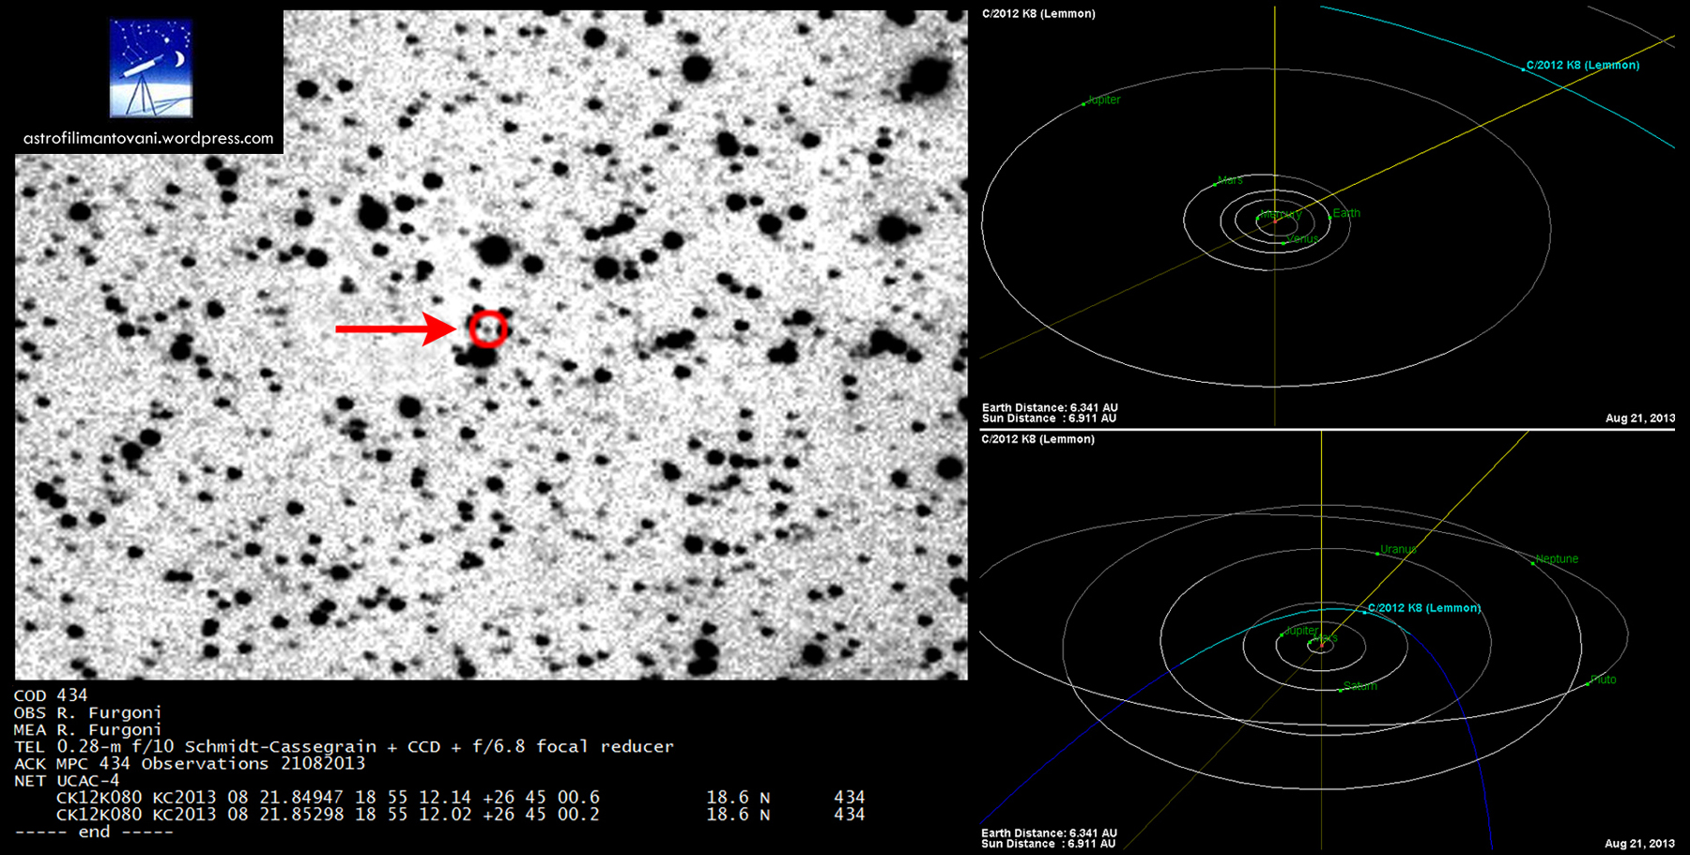The height and width of the screenshot is (855, 1690).
Task: Select the Earth label in upper diagram
Action: 1346,213
